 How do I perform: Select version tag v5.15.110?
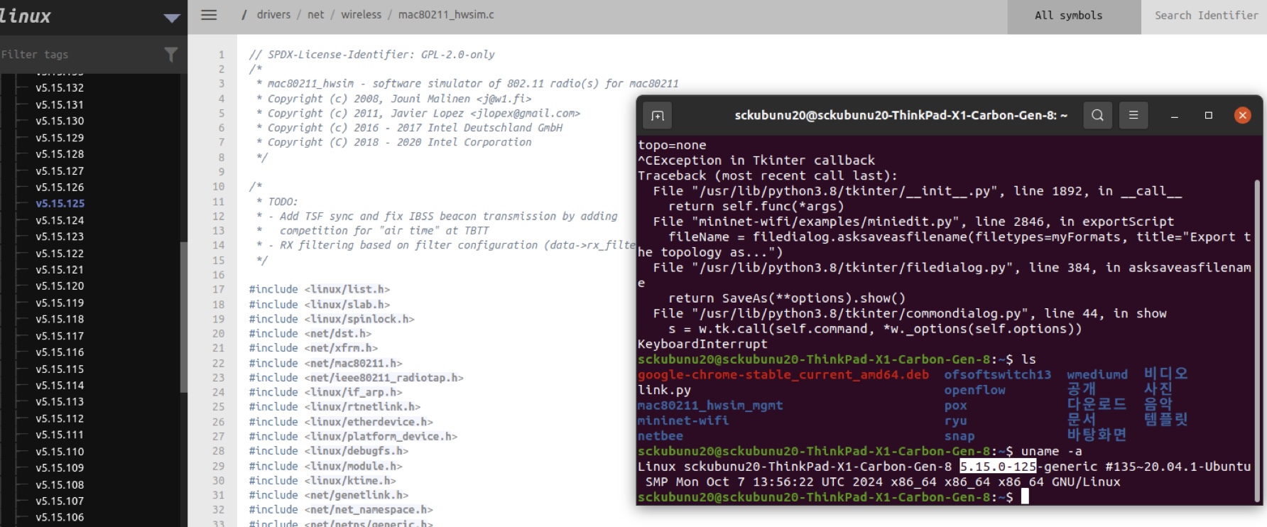[x=60, y=451]
